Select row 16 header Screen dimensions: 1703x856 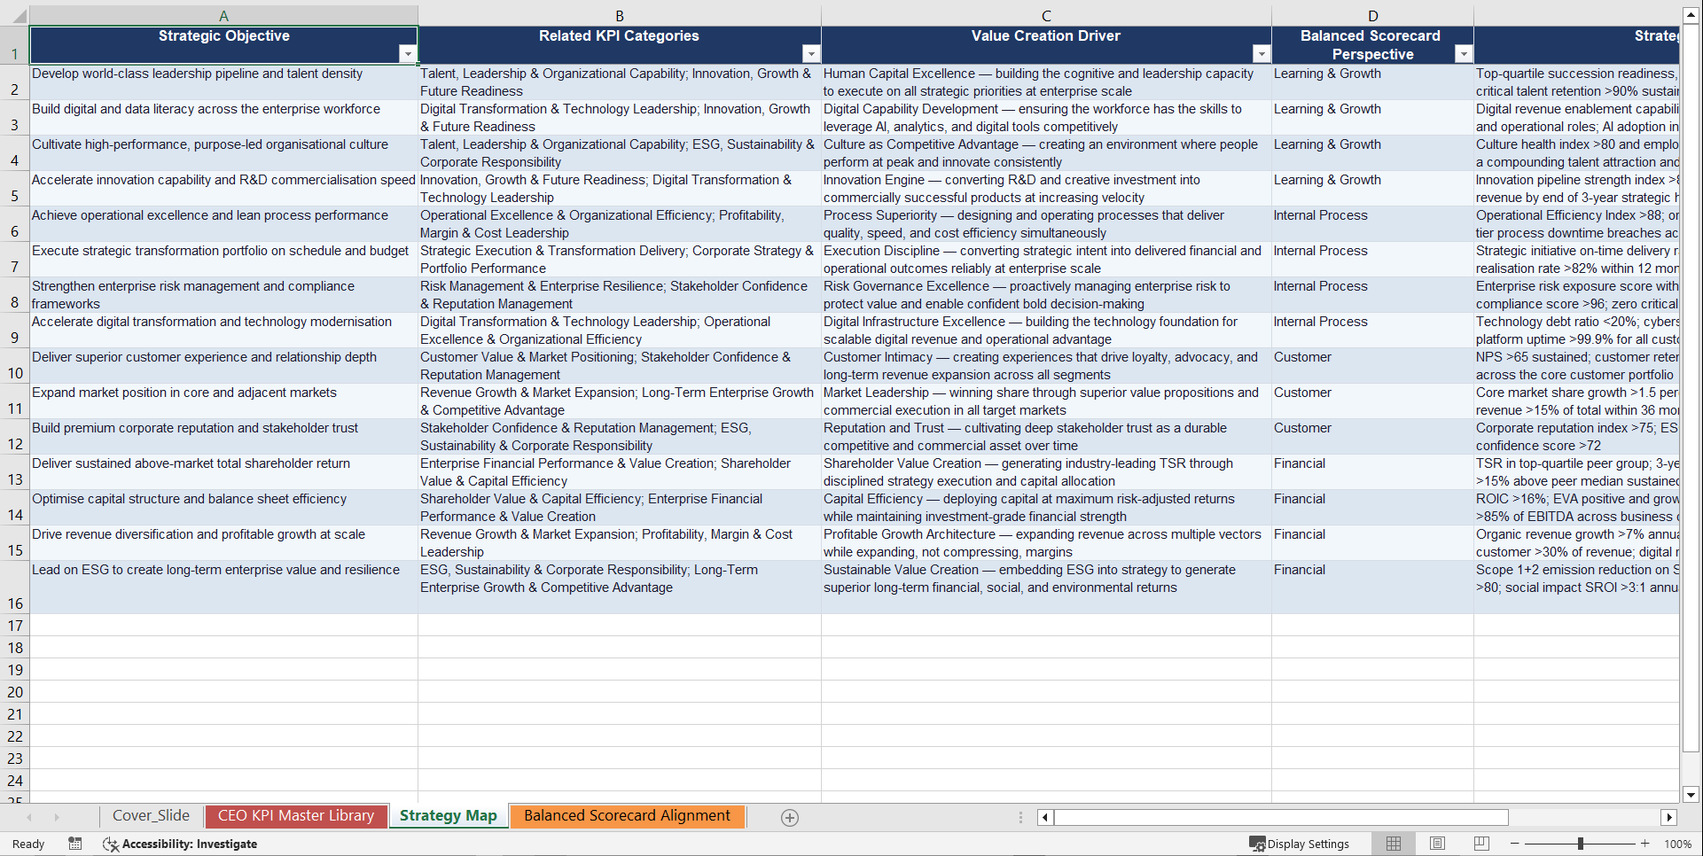[15, 587]
